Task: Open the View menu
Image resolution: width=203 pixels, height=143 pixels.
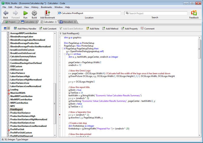Action: click(x=26, y=7)
